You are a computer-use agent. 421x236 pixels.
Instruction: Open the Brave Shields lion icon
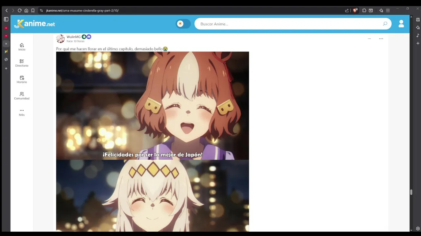(x=355, y=10)
